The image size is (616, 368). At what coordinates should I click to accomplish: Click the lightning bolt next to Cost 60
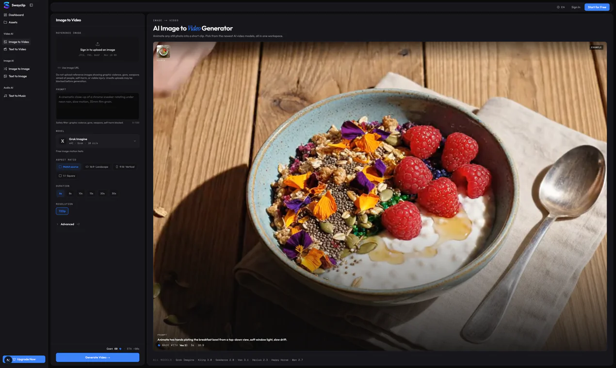[x=120, y=349]
